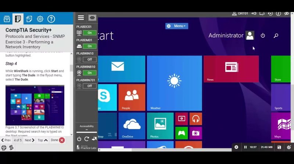294x164 pixels.
Task: Toggle the fullscreen frame icon
Action: point(92,18)
